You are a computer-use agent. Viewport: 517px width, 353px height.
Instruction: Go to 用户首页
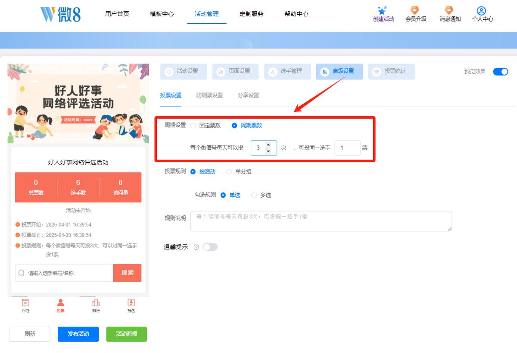tap(117, 14)
